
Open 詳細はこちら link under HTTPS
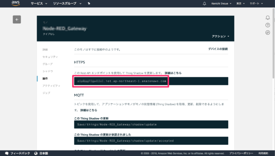pyautogui.click(x=173, y=73)
